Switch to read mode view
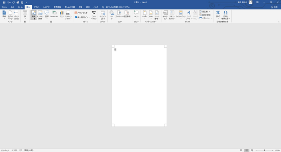The height and width of the screenshot is (152, 281). 241,150
